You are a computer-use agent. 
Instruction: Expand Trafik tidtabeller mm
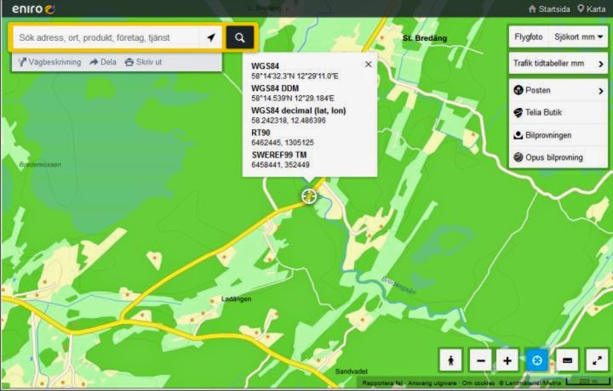click(559, 64)
